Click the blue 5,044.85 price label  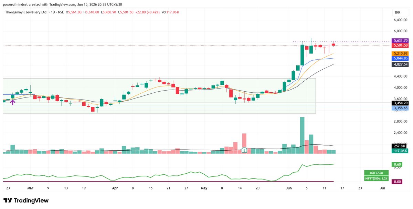coord(400,58)
